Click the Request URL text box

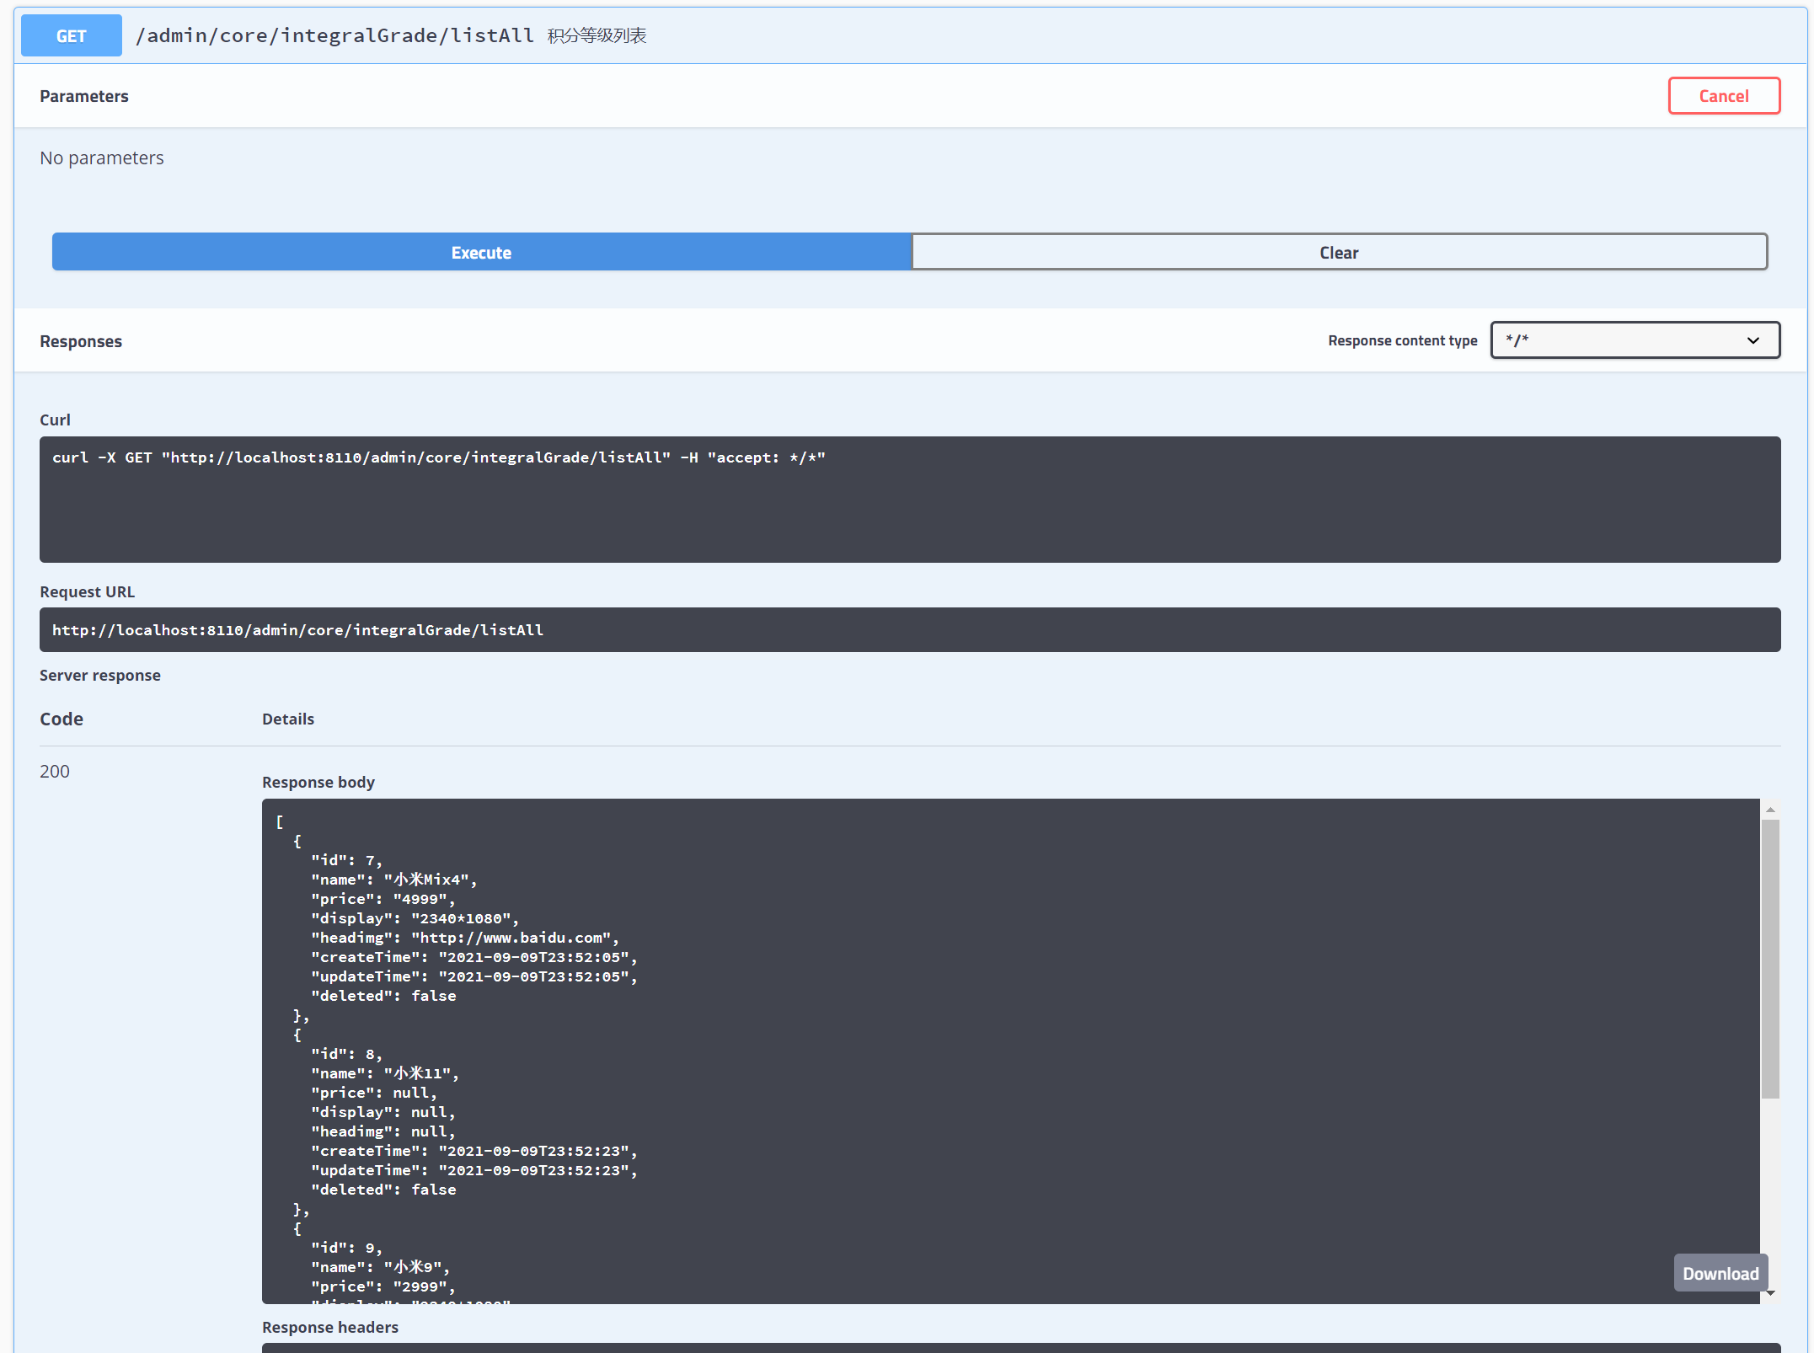[909, 629]
